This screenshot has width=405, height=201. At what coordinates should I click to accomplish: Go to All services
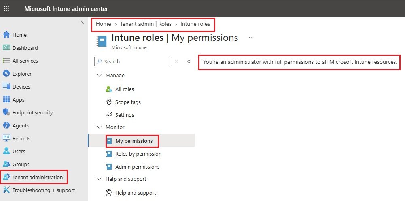coord(25,61)
